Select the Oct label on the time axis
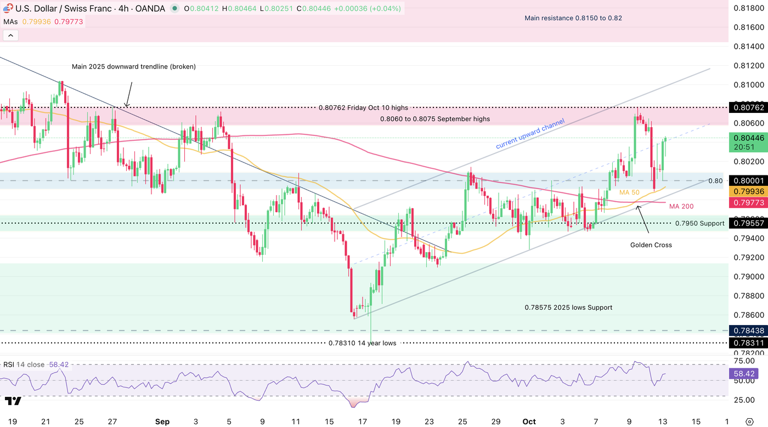Viewport: 768px width, 427px height. pyautogui.click(x=528, y=422)
